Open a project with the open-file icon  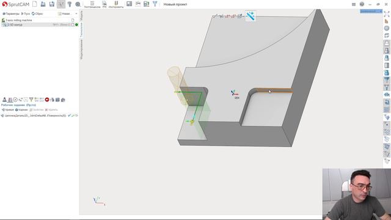point(43,4)
